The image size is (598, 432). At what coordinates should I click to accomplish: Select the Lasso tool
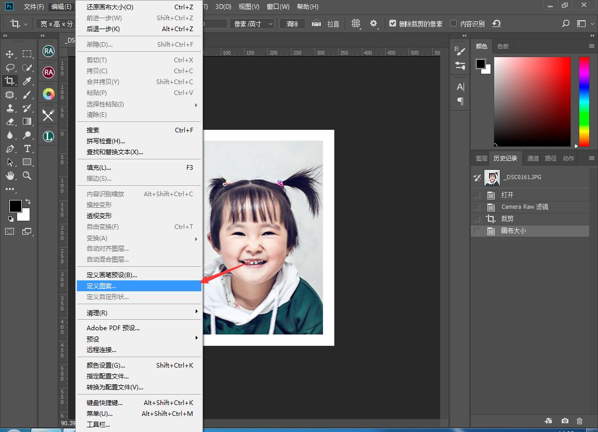tap(10, 67)
